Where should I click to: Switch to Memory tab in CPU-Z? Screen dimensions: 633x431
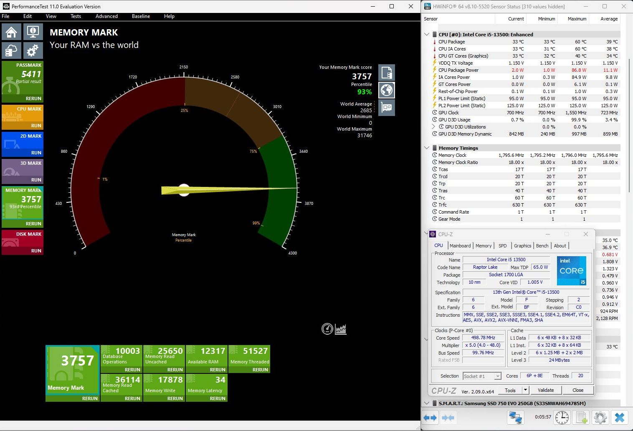[x=484, y=246]
